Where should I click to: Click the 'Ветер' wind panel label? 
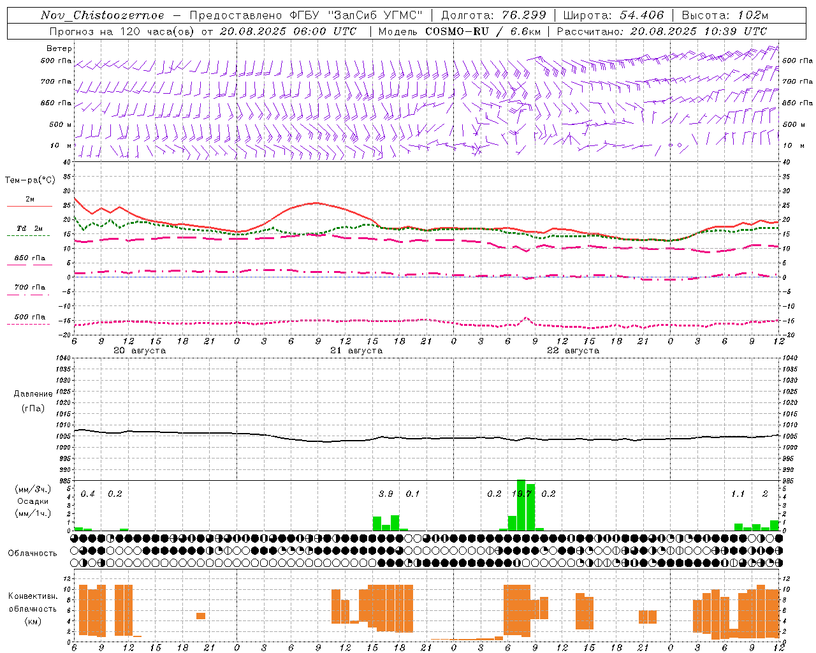click(x=59, y=48)
